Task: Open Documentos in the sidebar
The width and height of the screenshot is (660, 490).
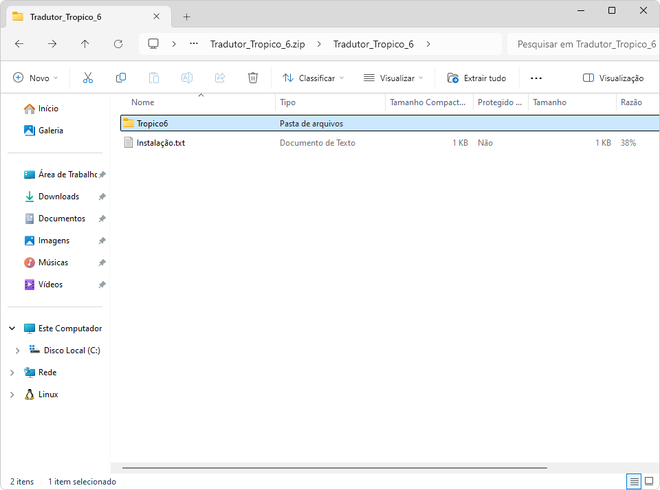Action: coord(55,219)
